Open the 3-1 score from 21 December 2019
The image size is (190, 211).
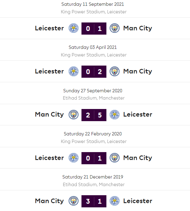tap(94, 201)
